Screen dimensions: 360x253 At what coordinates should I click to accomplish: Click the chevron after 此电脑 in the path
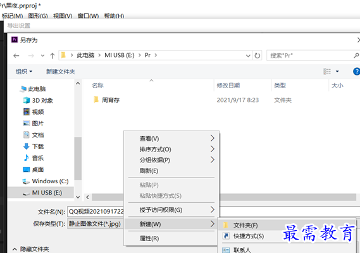coord(99,55)
